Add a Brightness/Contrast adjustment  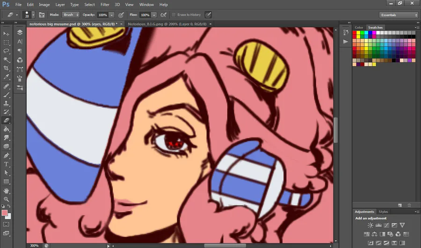click(x=370, y=225)
